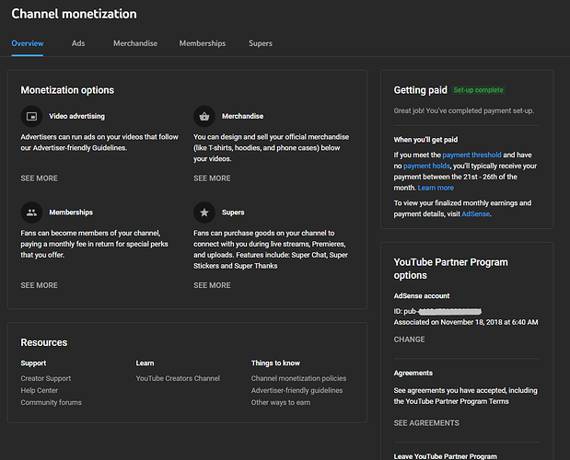Go to the Memberships tab
570x460 pixels.
(202, 43)
